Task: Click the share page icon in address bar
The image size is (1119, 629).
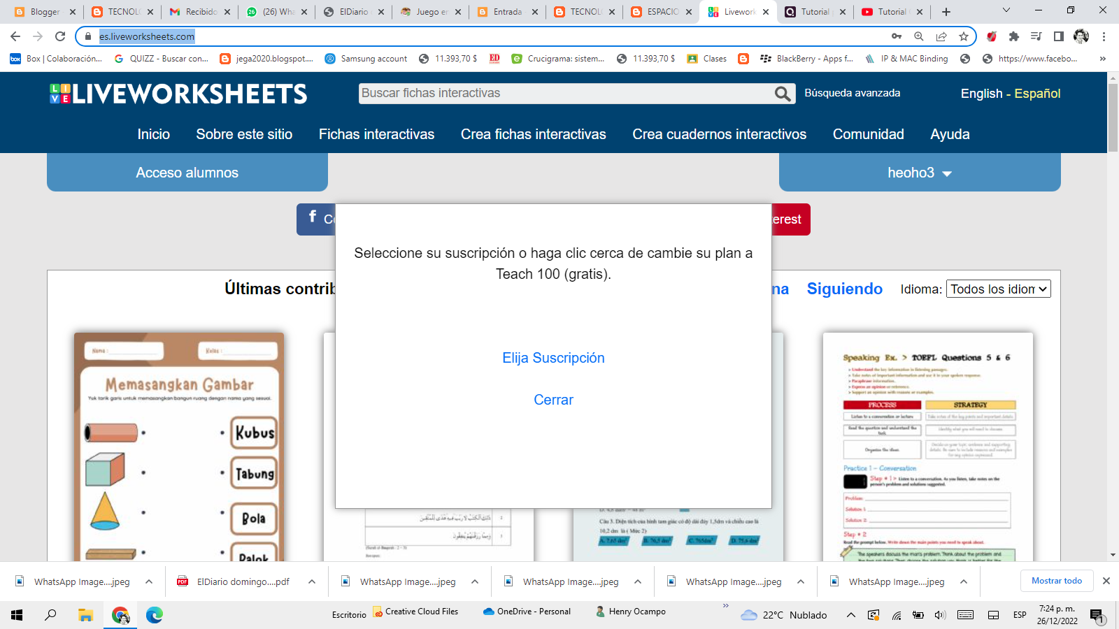Action: click(941, 36)
